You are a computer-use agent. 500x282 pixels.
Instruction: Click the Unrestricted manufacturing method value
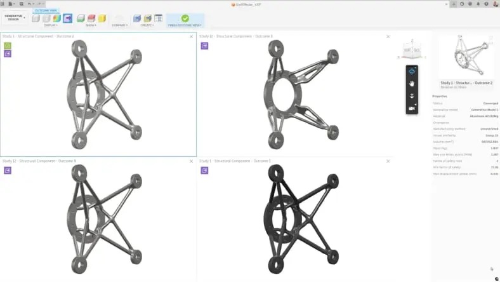[489, 129]
